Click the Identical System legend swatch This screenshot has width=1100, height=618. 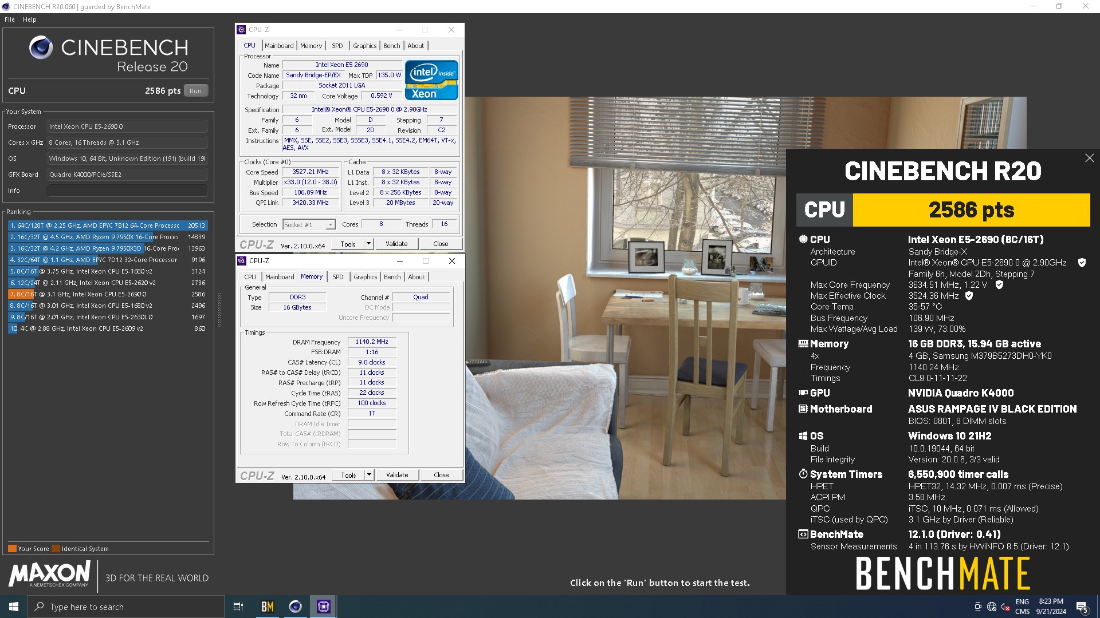[56, 549]
